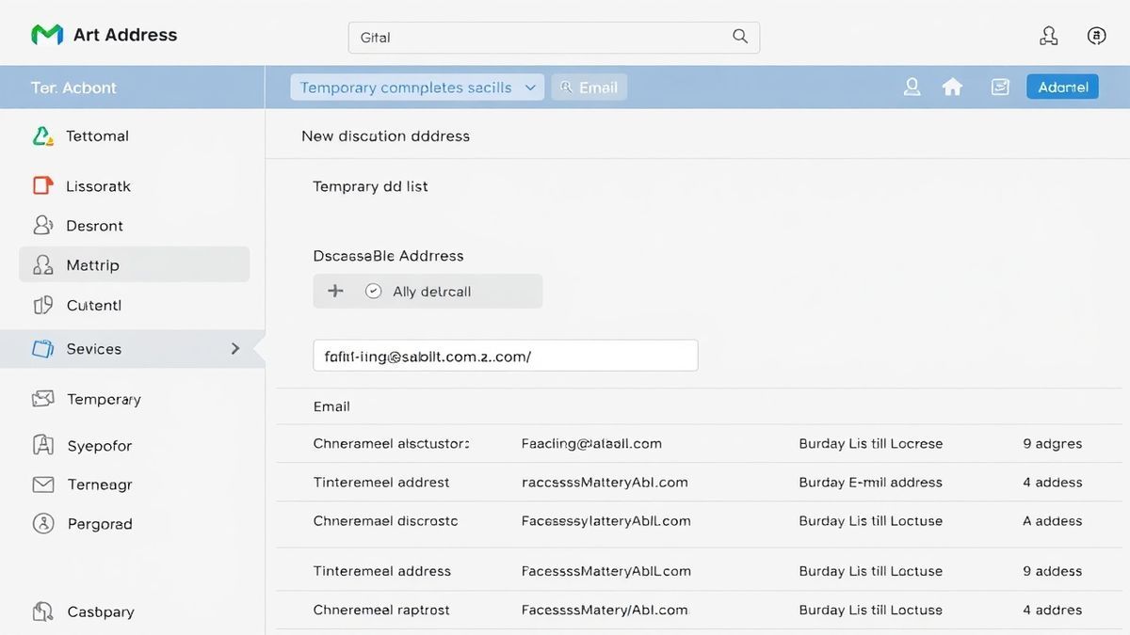Click the Ally detrcall button

click(428, 291)
